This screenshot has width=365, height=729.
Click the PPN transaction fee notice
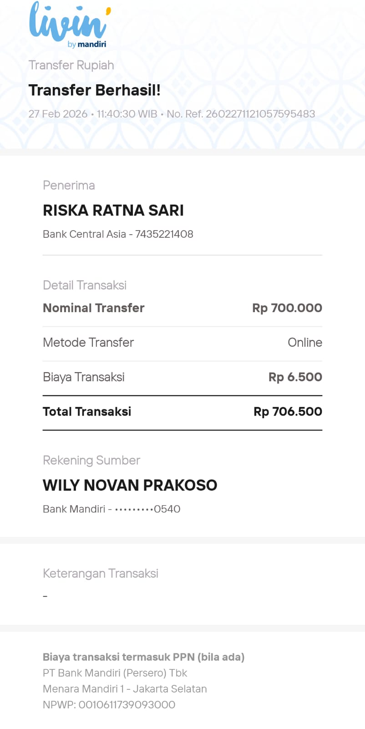pyautogui.click(x=143, y=657)
